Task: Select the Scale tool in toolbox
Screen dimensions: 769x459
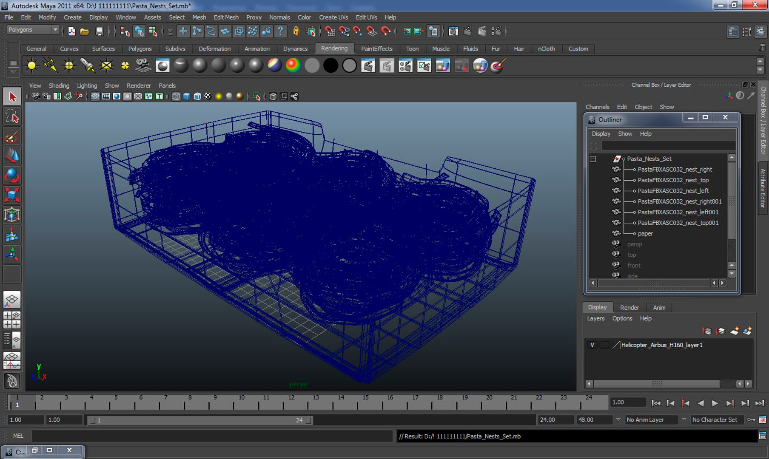Action: [x=11, y=195]
